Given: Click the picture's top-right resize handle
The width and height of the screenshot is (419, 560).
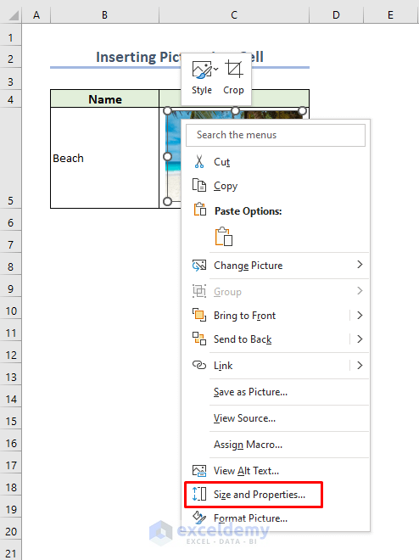Looking at the screenshot, I should [x=302, y=110].
